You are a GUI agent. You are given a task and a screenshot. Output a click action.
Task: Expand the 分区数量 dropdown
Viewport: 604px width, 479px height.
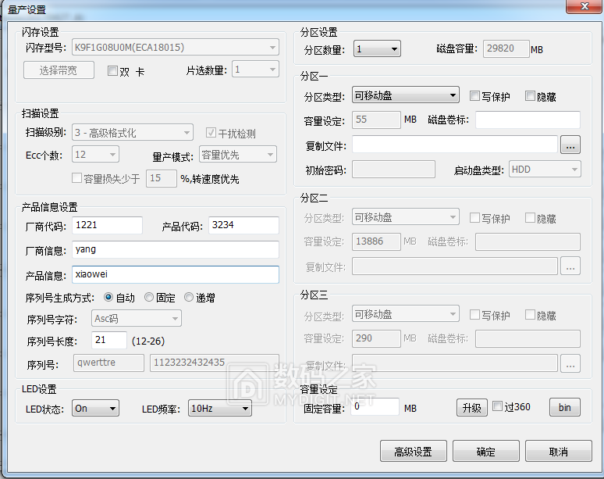coord(377,49)
